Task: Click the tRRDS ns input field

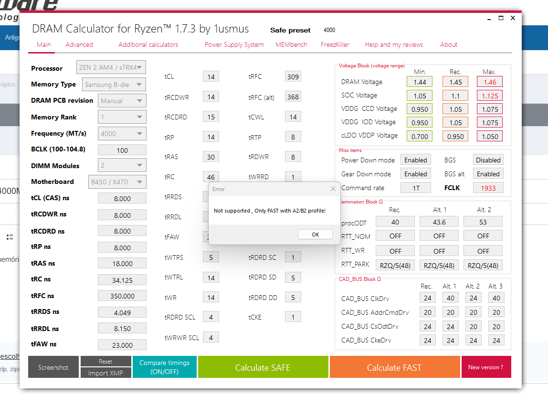Action: [122, 312]
